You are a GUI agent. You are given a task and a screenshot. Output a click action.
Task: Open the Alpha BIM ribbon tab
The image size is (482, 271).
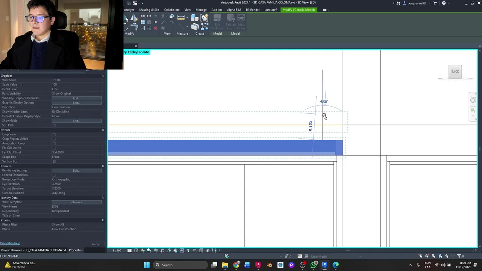(x=234, y=10)
